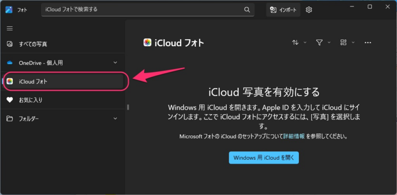Screen dimensions: 397x195
Task: Click the インポート button
Action: pyautogui.click(x=283, y=10)
